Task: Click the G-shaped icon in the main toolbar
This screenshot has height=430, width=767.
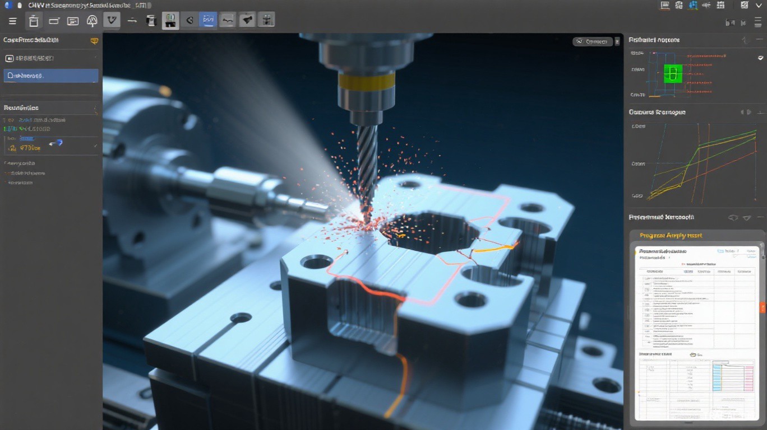Action: (190, 21)
